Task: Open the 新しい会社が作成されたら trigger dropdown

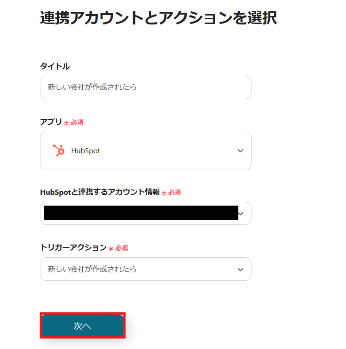Action: [141, 270]
